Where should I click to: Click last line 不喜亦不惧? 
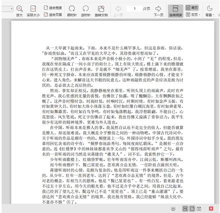click(59, 202)
